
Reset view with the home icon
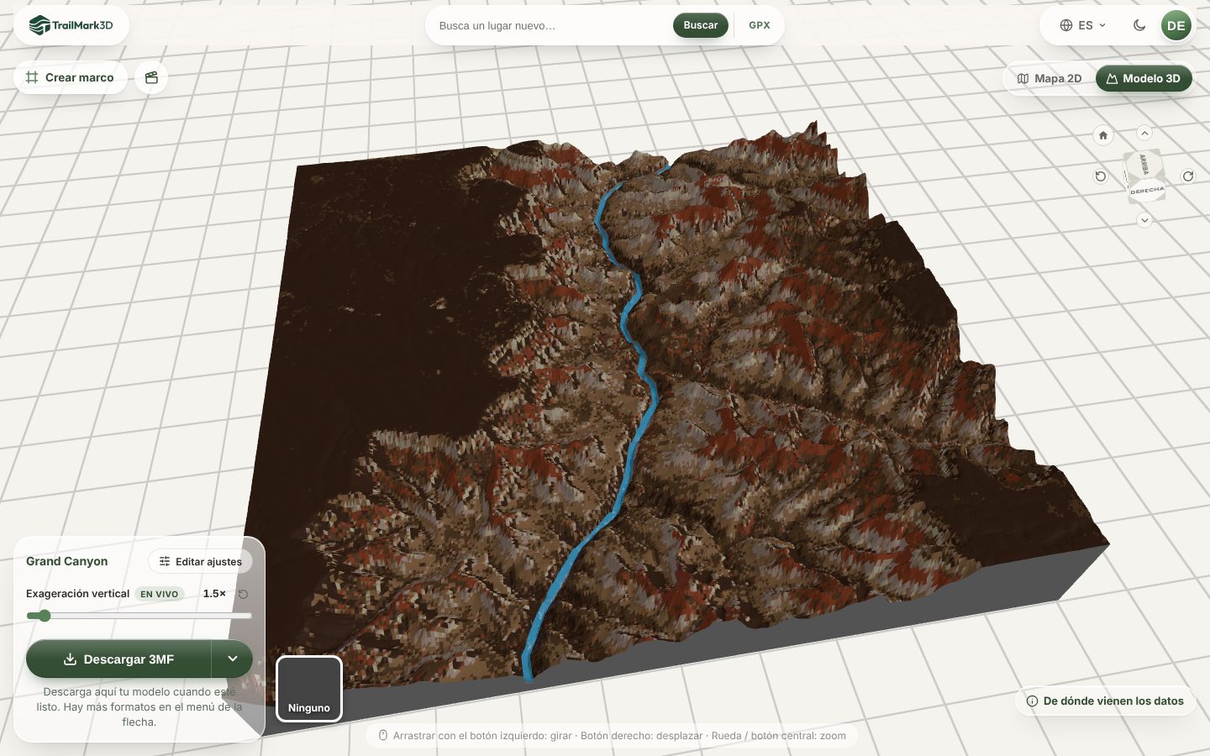click(x=1103, y=135)
